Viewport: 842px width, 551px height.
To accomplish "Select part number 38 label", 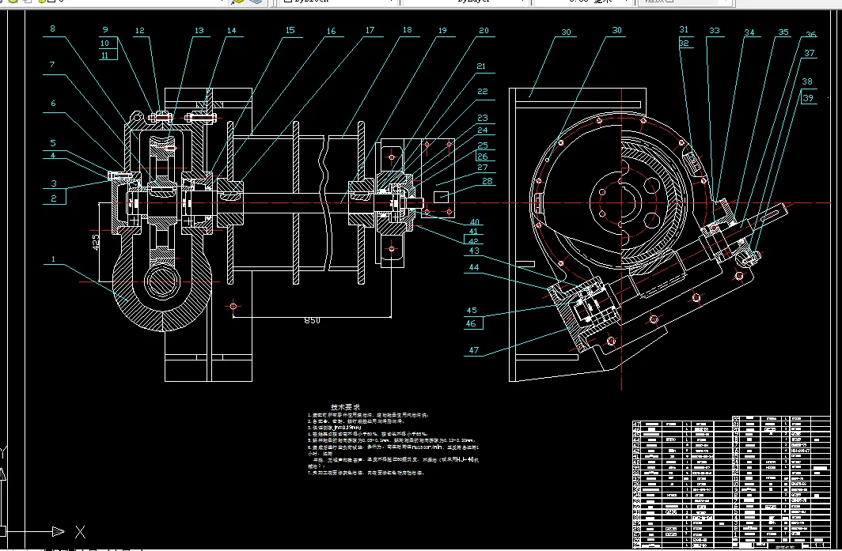I will tap(807, 81).
